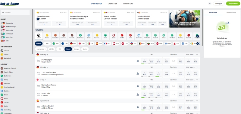Image resolution: width=241 pixels, height=114 pixels.
Task: Select the Boxen tile in Topwetten row
Action: (114, 36)
